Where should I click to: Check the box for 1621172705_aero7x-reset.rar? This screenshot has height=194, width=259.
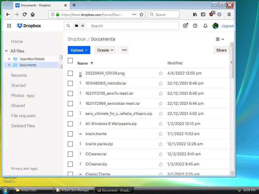pyautogui.click(x=70, y=93)
